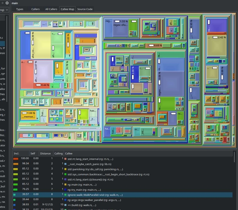Click the 39.44 inclusive cost value

pos(26,199)
